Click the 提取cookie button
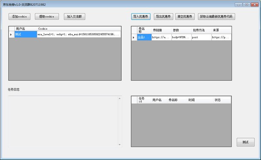 tap(47, 17)
